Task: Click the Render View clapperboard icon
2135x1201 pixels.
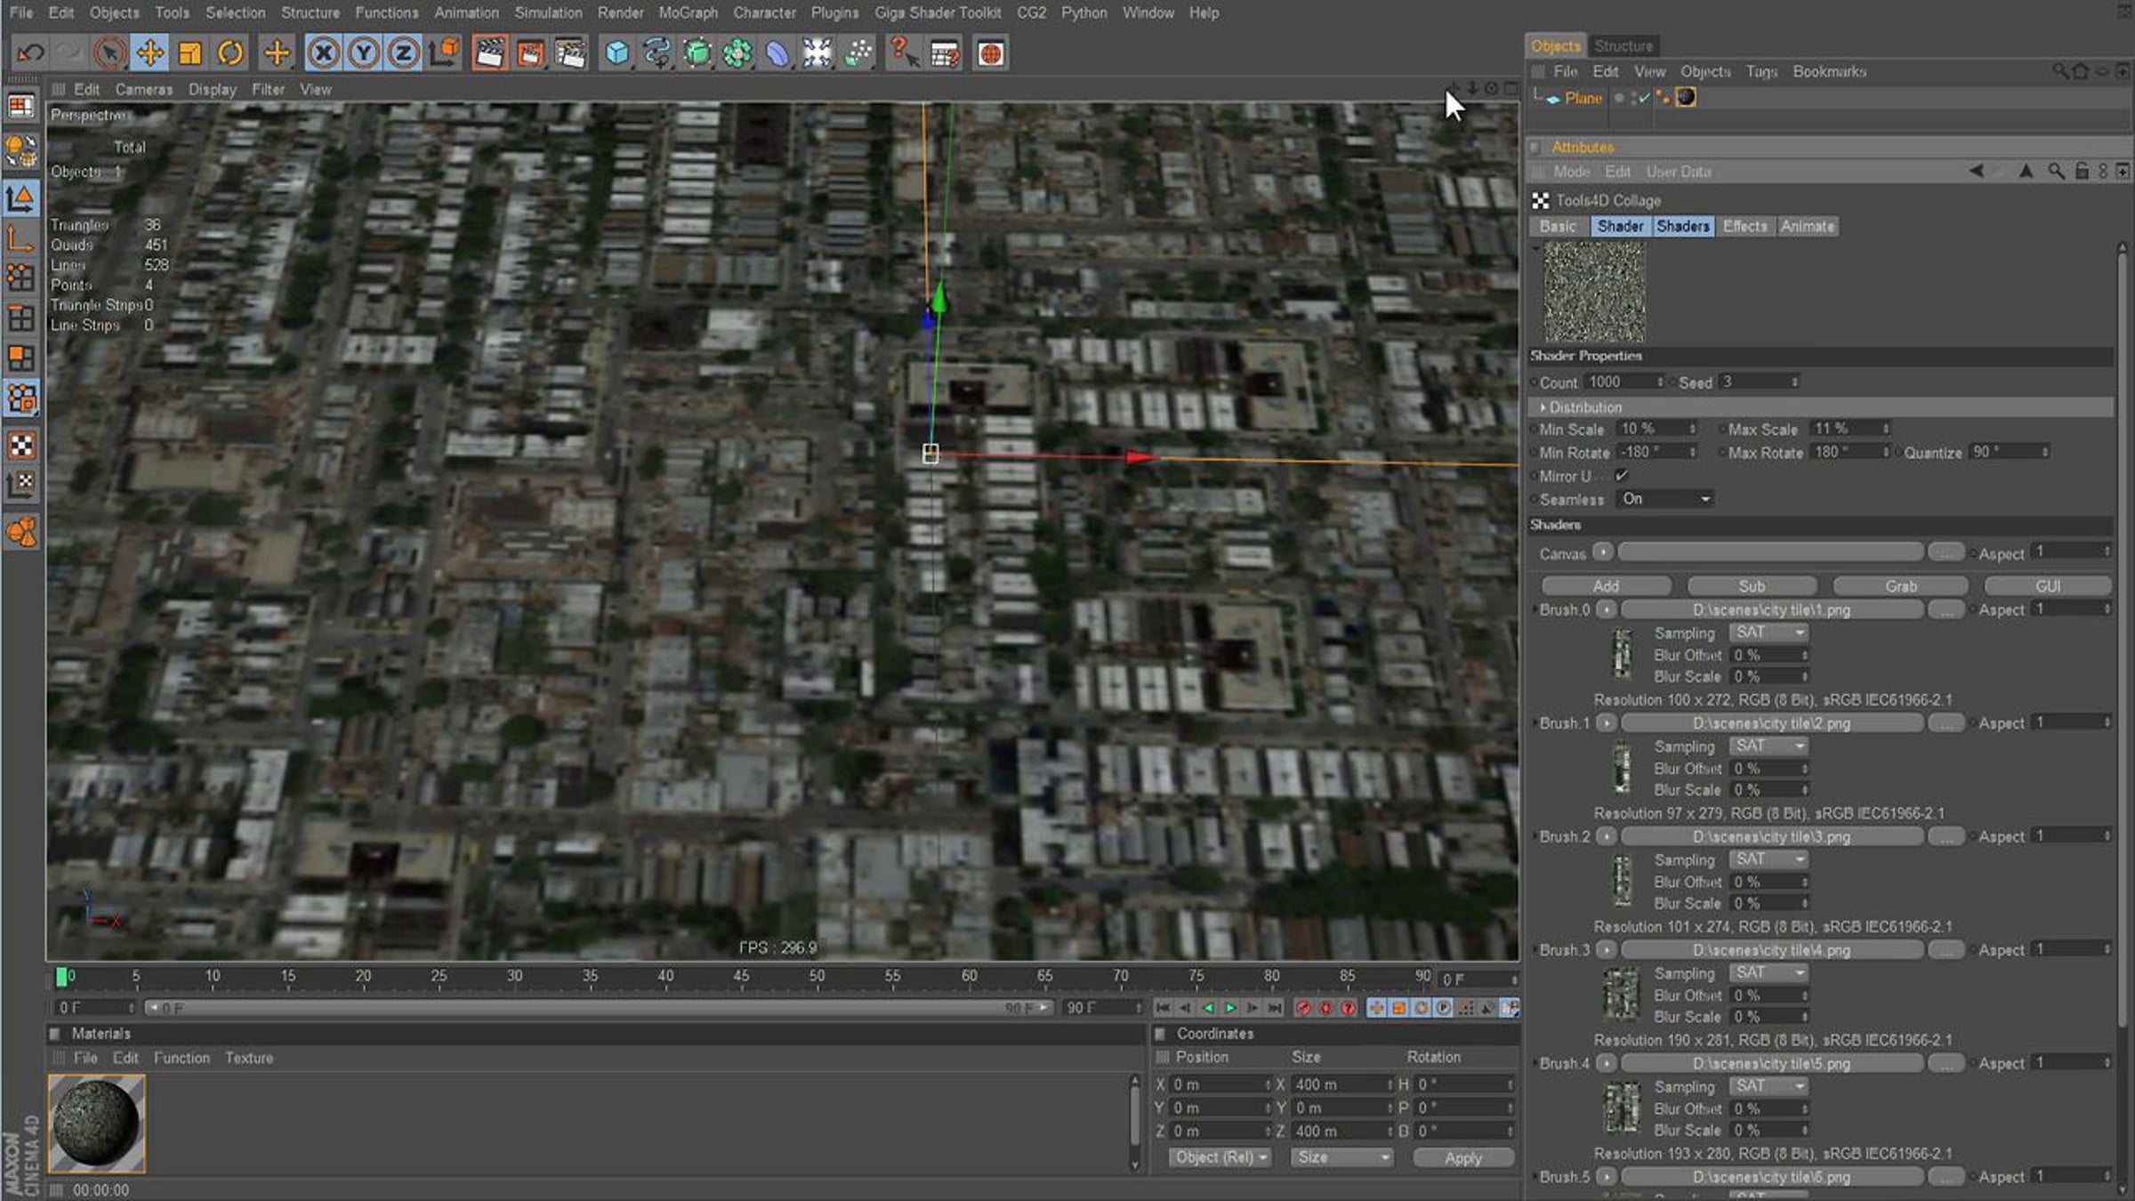Action: point(489,53)
